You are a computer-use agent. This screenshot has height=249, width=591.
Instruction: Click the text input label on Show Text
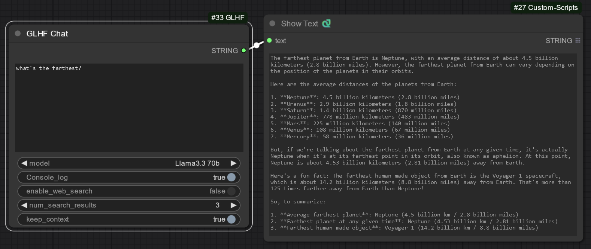[x=281, y=41]
